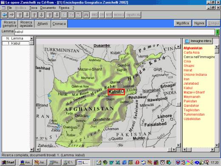Click the NOT operator toolbar button
Image resolution: width=221 pixels, height=166 pixels.
pyautogui.click(x=109, y=15)
